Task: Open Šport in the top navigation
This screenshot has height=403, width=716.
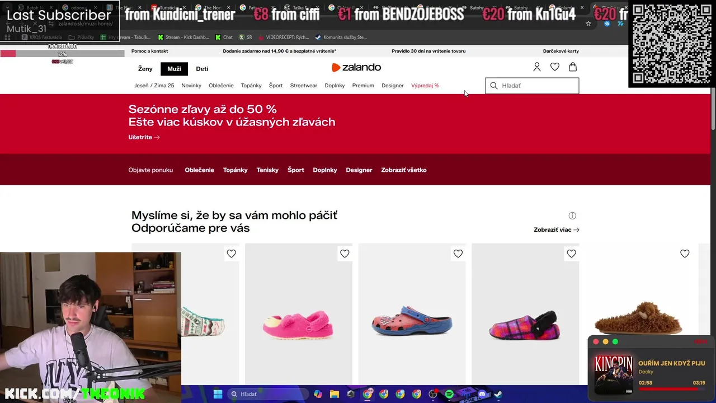Action: click(x=276, y=86)
